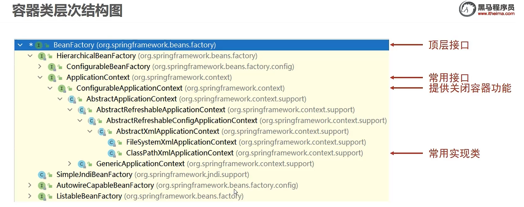The image size is (524, 207).
Task: Collapse the ConfigurableApplicationContext node
Action: pyautogui.click(x=50, y=88)
